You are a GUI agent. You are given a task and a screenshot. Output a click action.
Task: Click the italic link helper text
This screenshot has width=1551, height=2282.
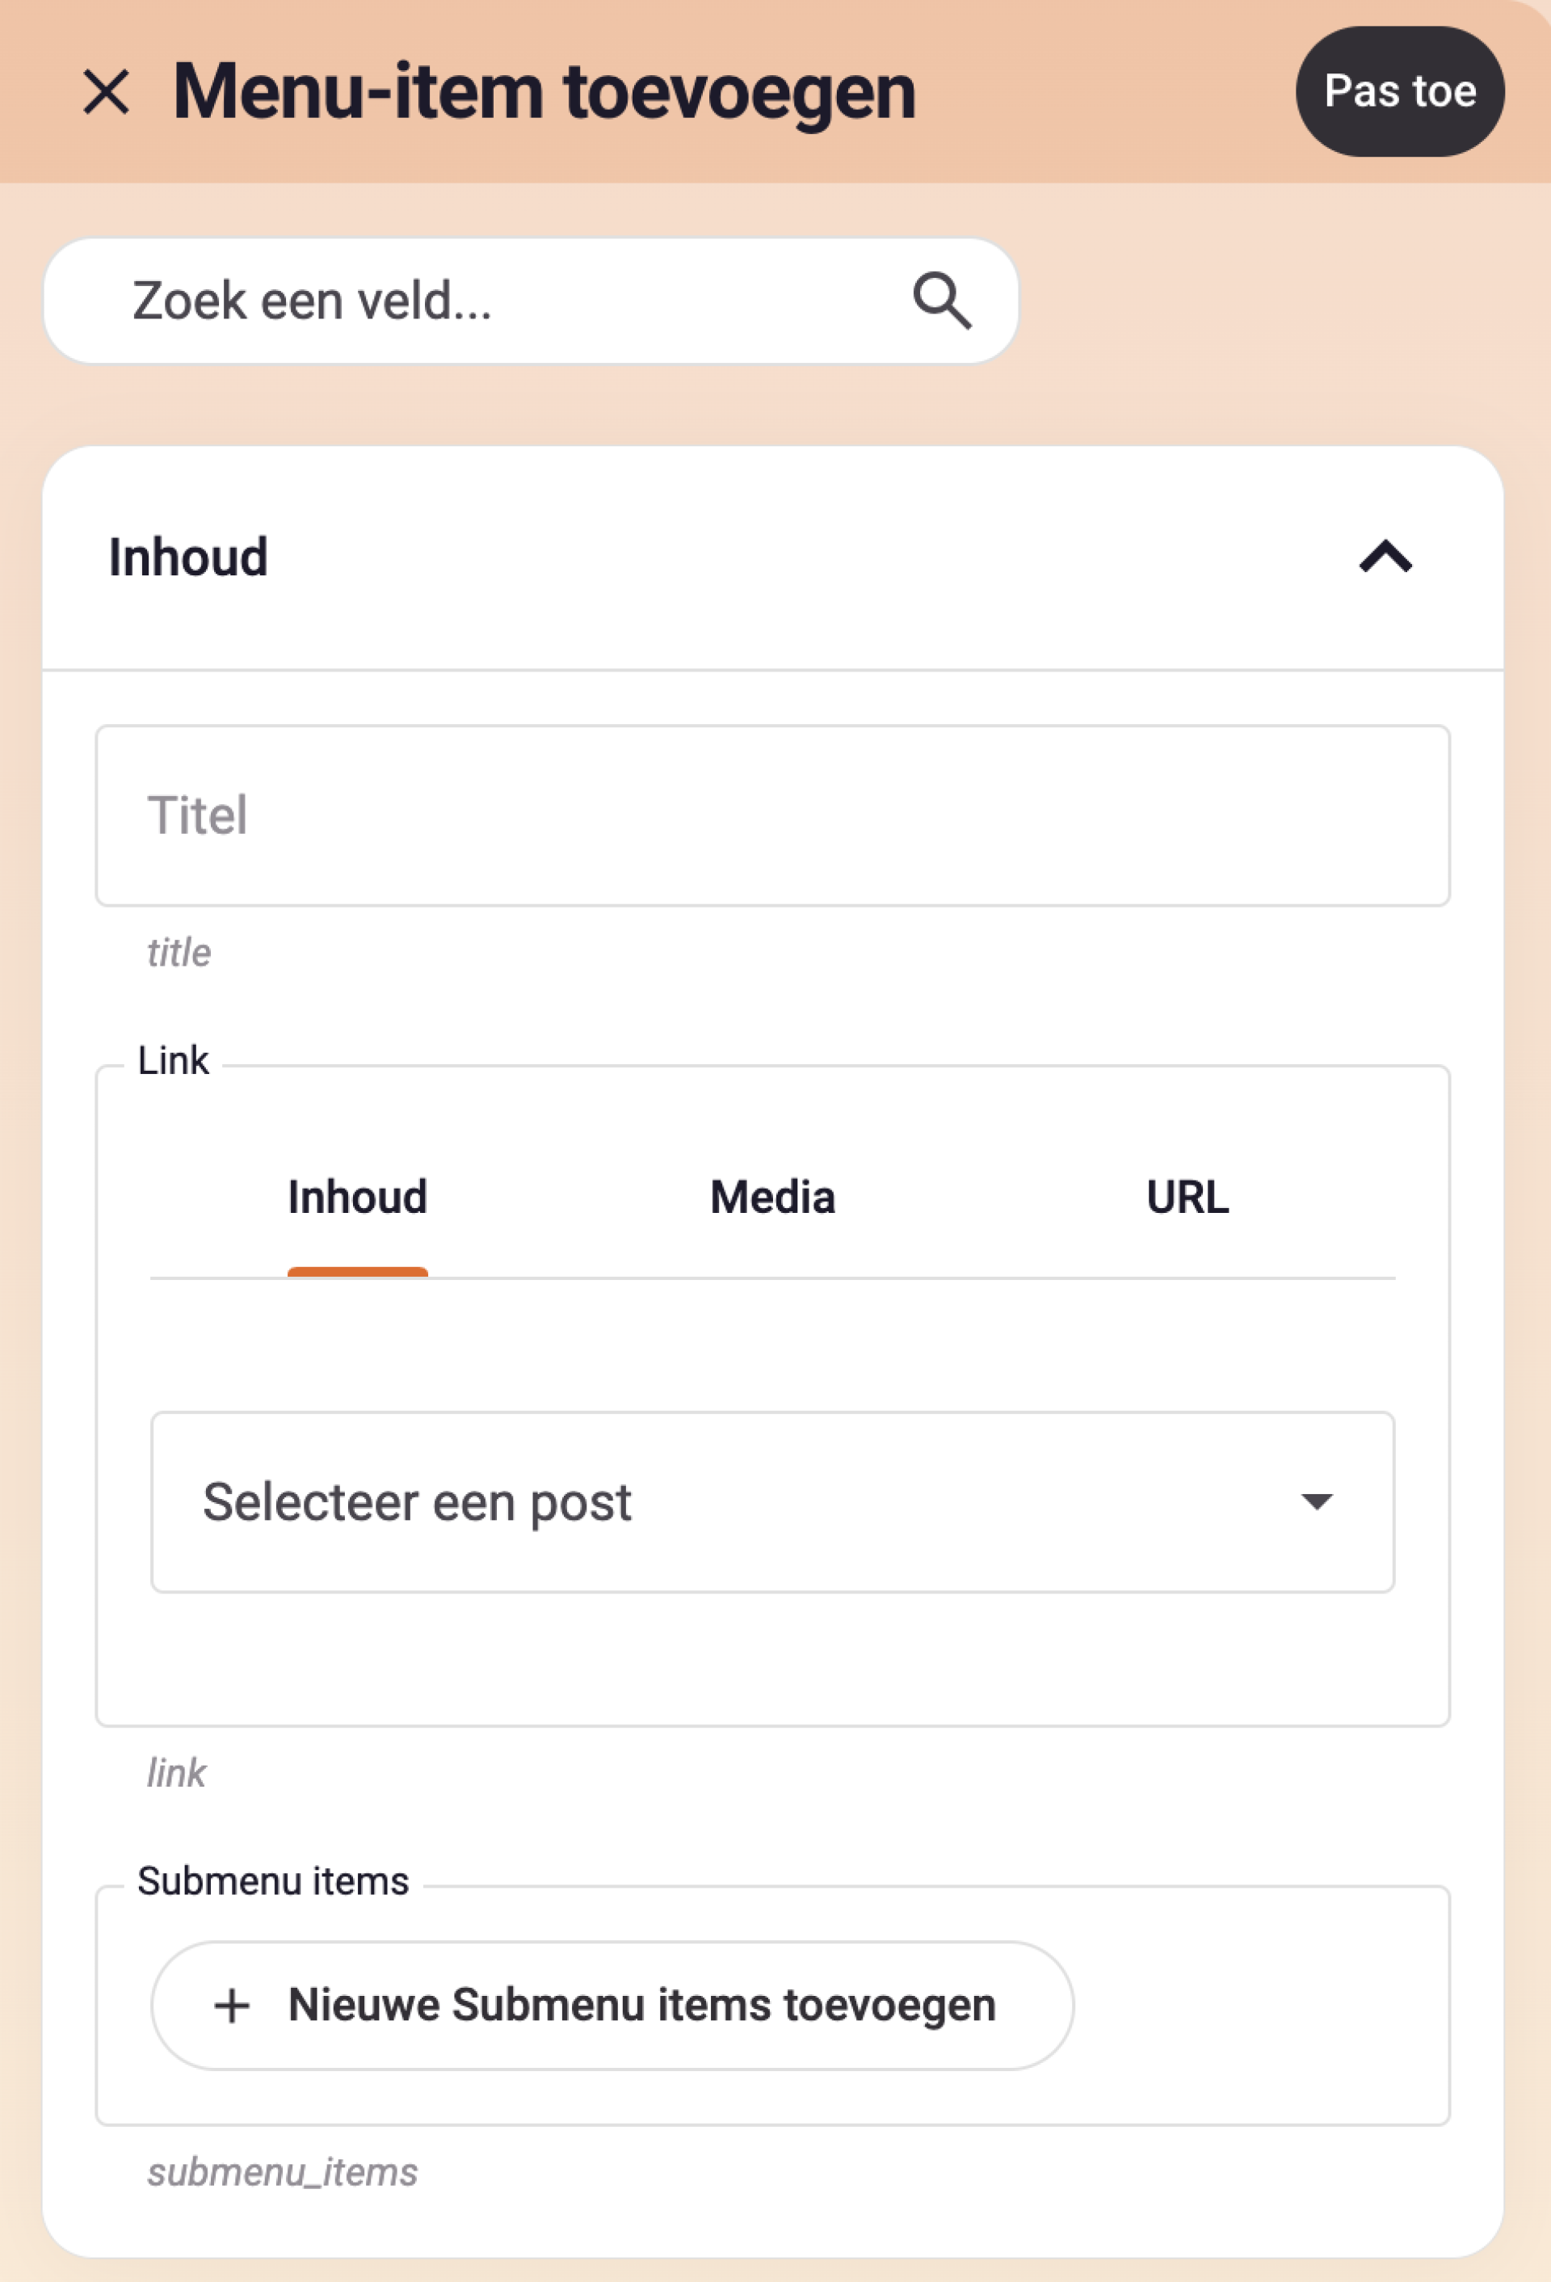tap(176, 1772)
